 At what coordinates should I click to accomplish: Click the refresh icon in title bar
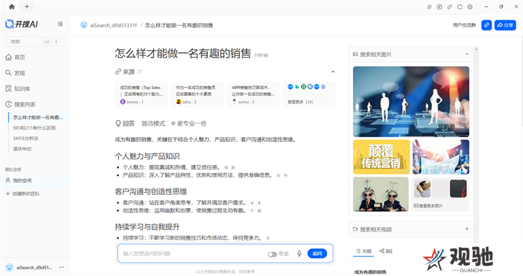(x=460, y=7)
